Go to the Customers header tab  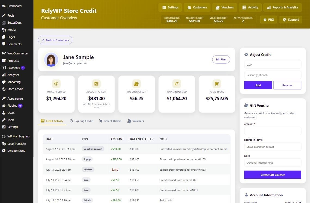tap(197, 8)
